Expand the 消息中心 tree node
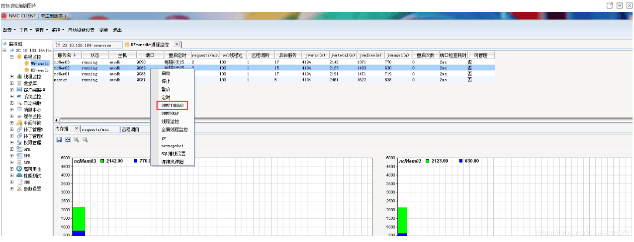634x242 pixels. pos(12,110)
